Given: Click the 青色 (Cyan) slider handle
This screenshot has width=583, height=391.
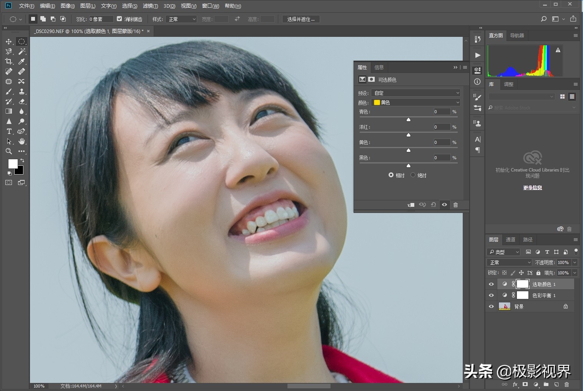Looking at the screenshot, I should pos(409,120).
